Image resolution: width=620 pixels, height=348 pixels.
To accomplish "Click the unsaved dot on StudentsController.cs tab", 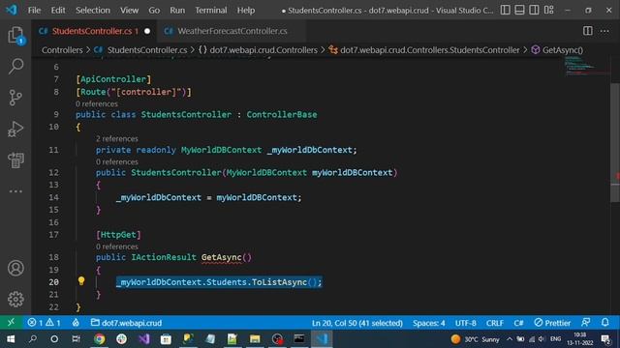I will [x=147, y=31].
